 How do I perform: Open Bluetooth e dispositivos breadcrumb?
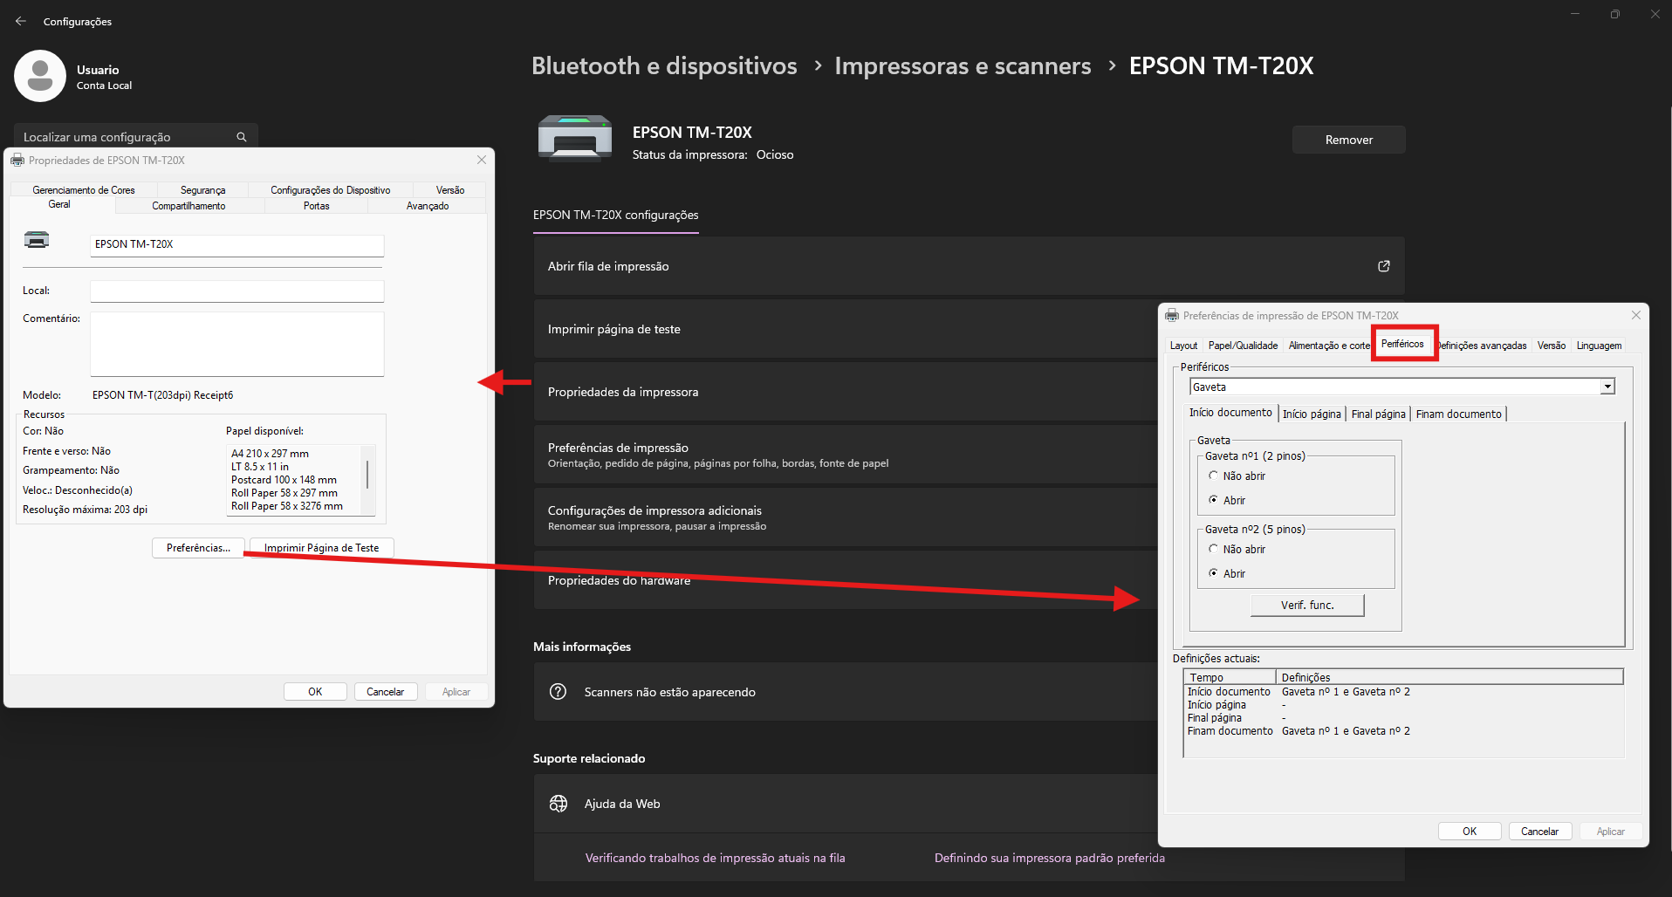(663, 66)
